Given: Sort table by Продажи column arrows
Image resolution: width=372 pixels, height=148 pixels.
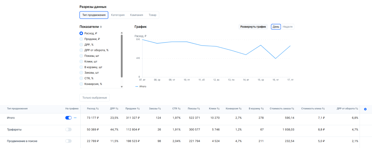Looking at the screenshot, I should pyautogui.click(x=138, y=109).
